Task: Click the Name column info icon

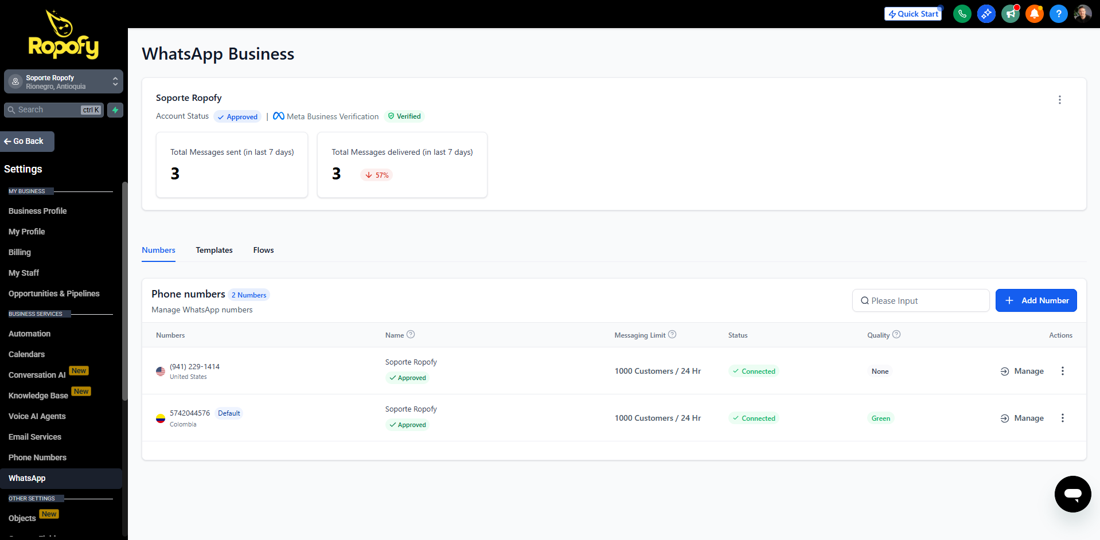Action: (x=411, y=335)
